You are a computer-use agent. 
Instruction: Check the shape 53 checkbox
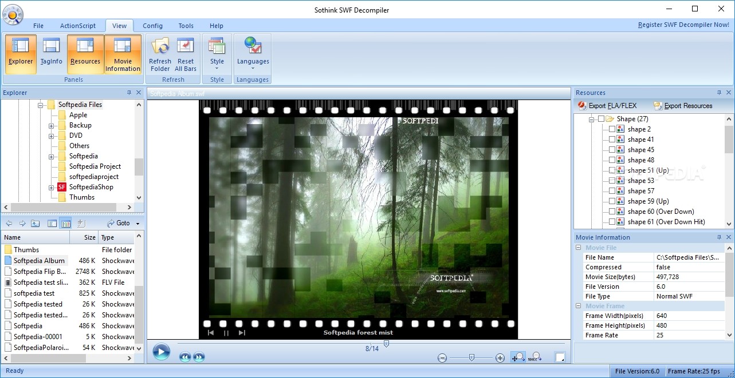tap(612, 181)
